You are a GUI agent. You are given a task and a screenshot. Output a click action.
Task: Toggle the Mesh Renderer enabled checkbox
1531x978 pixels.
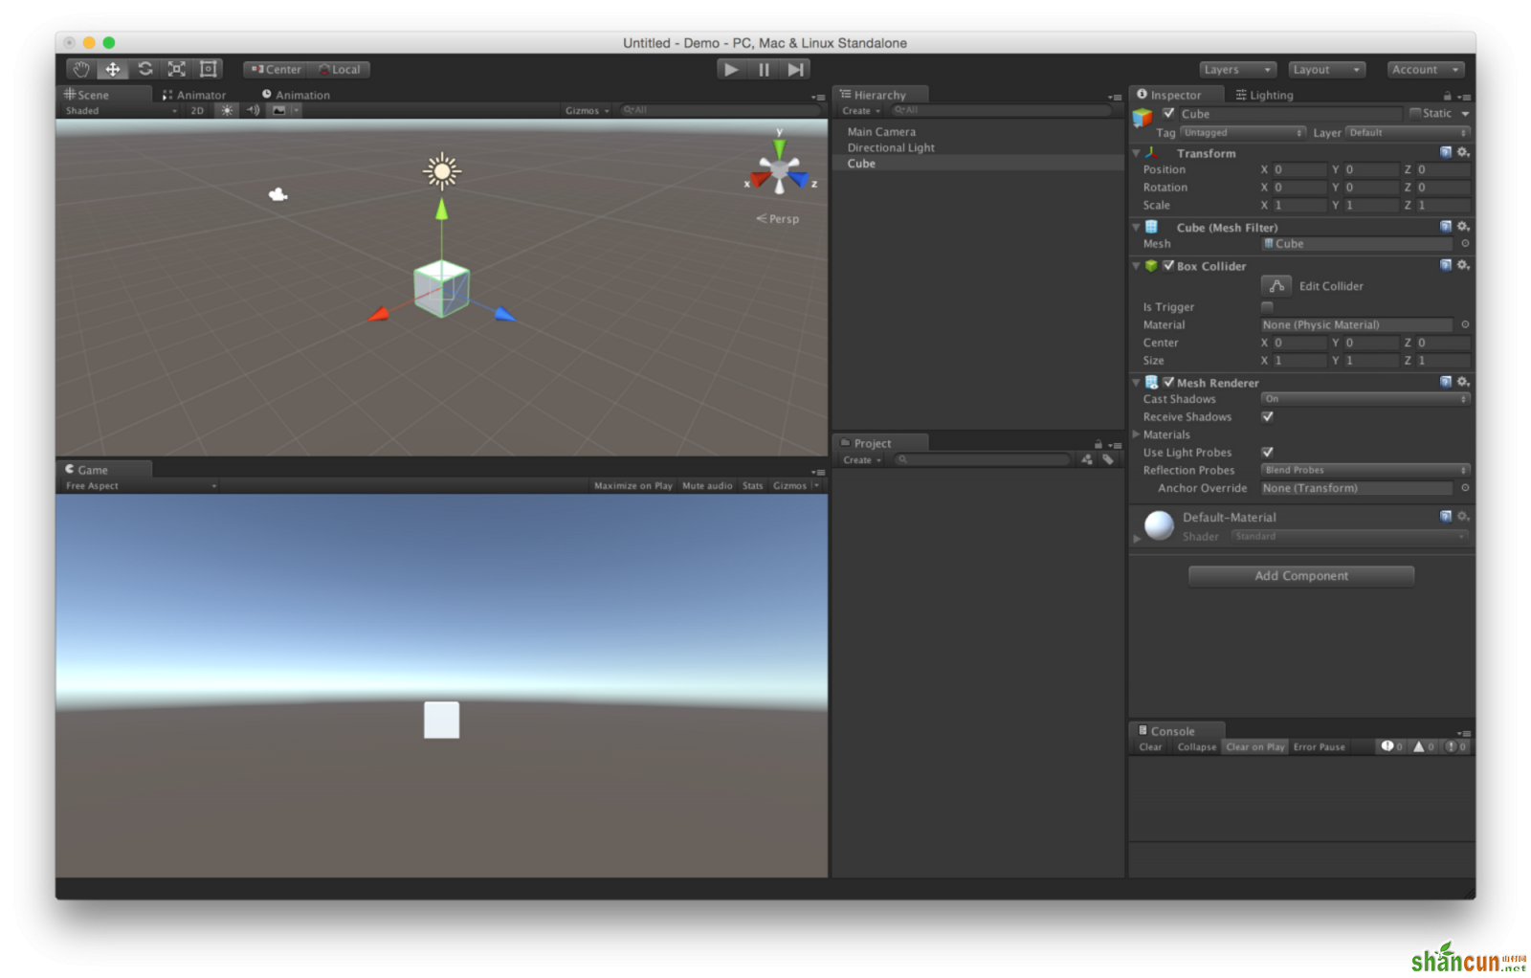click(x=1168, y=382)
